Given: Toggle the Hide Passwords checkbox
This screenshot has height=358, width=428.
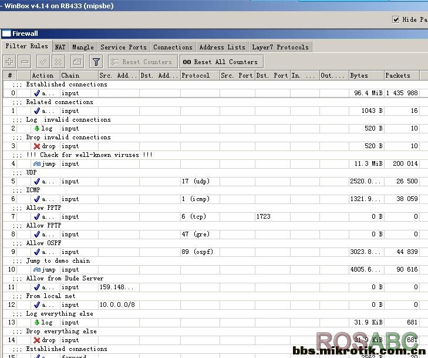Looking at the screenshot, I should [396, 19].
